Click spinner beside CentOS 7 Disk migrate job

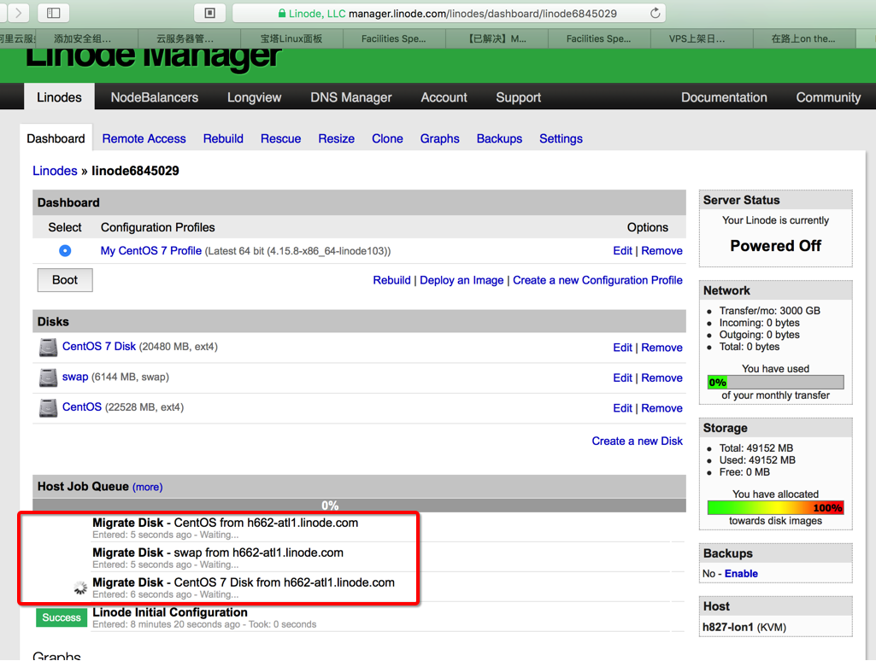[80, 588]
